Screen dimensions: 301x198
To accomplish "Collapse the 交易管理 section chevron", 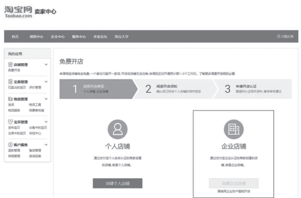I will pyautogui.click(x=46, y=82).
